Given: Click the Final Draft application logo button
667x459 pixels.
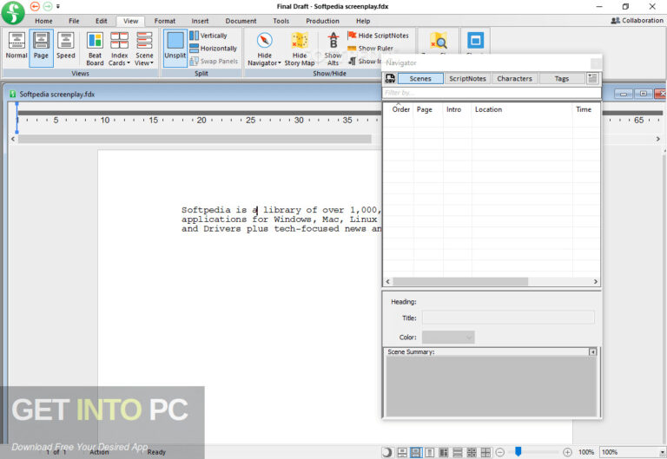Looking at the screenshot, I should pos(13,12).
